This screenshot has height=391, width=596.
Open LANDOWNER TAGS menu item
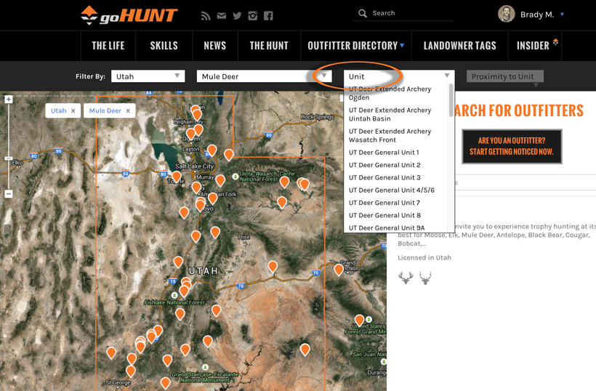[x=460, y=46]
